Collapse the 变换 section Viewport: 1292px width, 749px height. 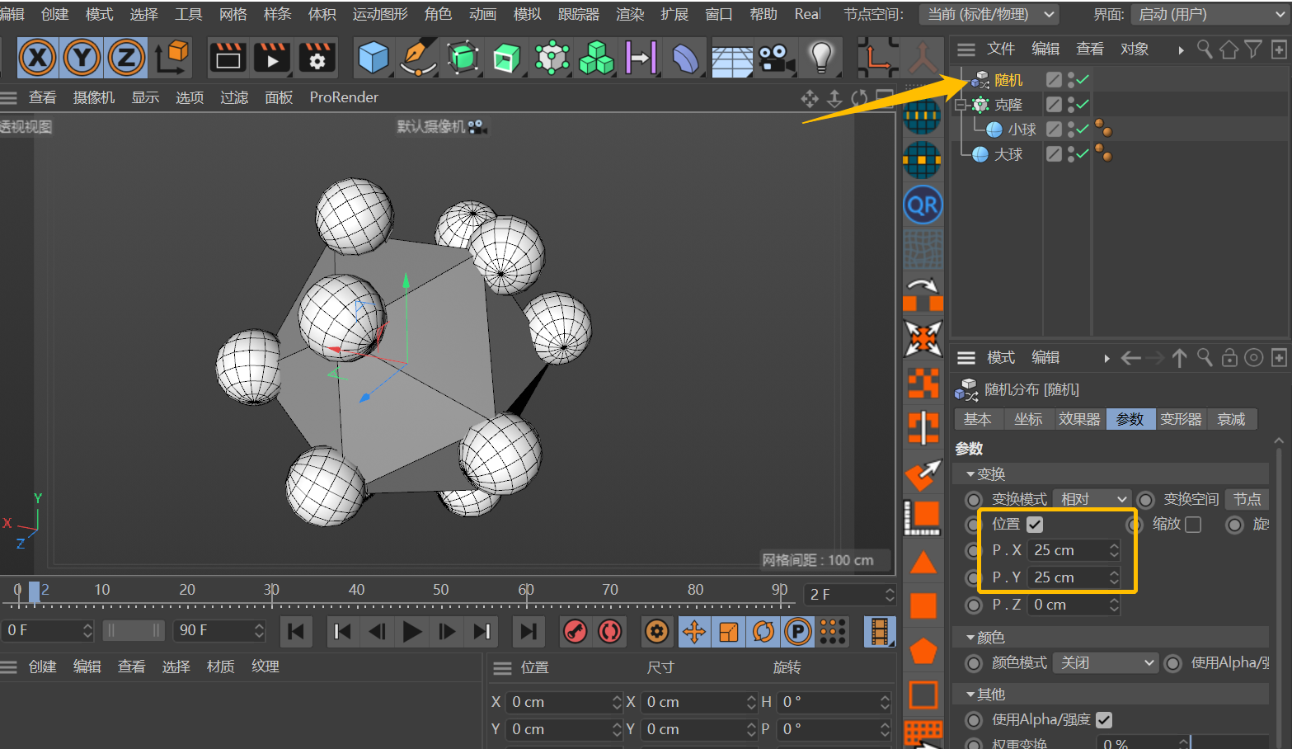pyautogui.click(x=970, y=474)
